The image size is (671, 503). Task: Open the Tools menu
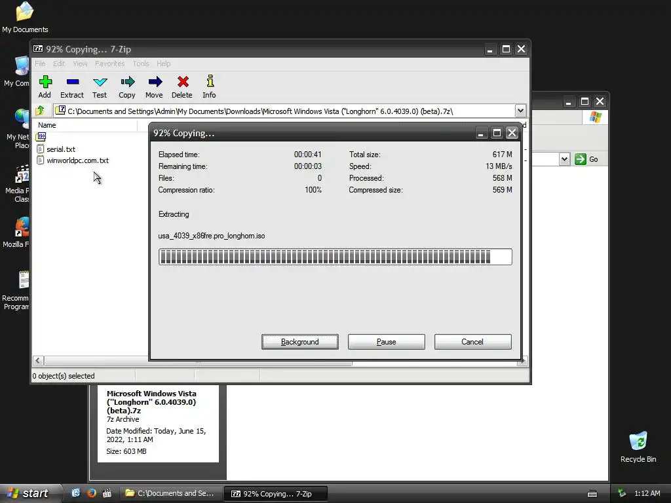point(141,64)
